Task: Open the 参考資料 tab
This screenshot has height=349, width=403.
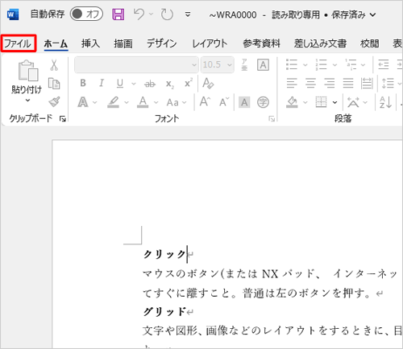Action: tap(261, 43)
